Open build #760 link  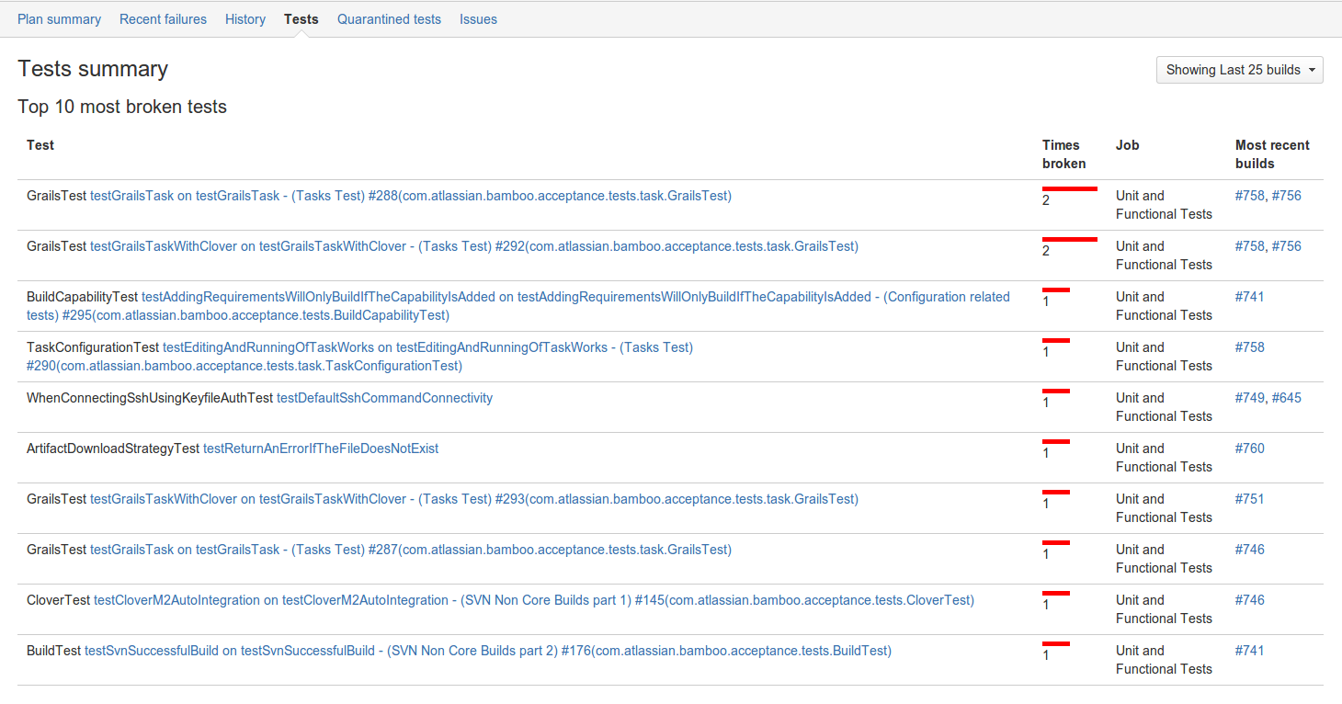(1250, 449)
